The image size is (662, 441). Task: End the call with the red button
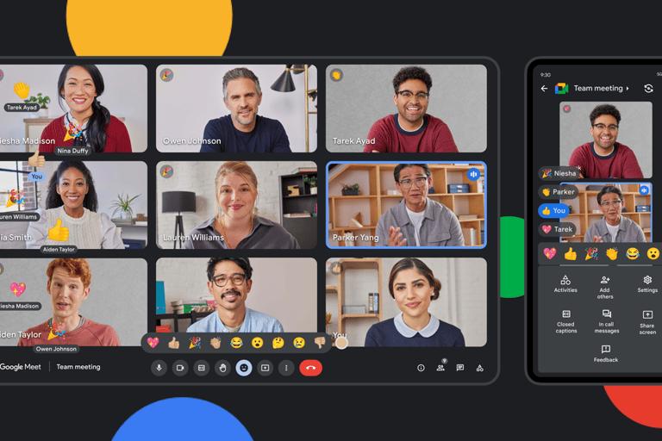tap(310, 368)
